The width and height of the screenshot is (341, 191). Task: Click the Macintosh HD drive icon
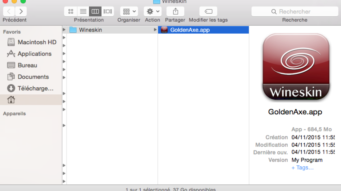(11, 42)
